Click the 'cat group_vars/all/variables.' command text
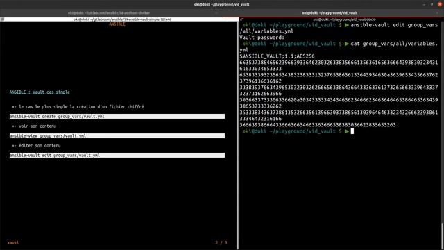Screen dimensions: 444x250 tap(394, 44)
